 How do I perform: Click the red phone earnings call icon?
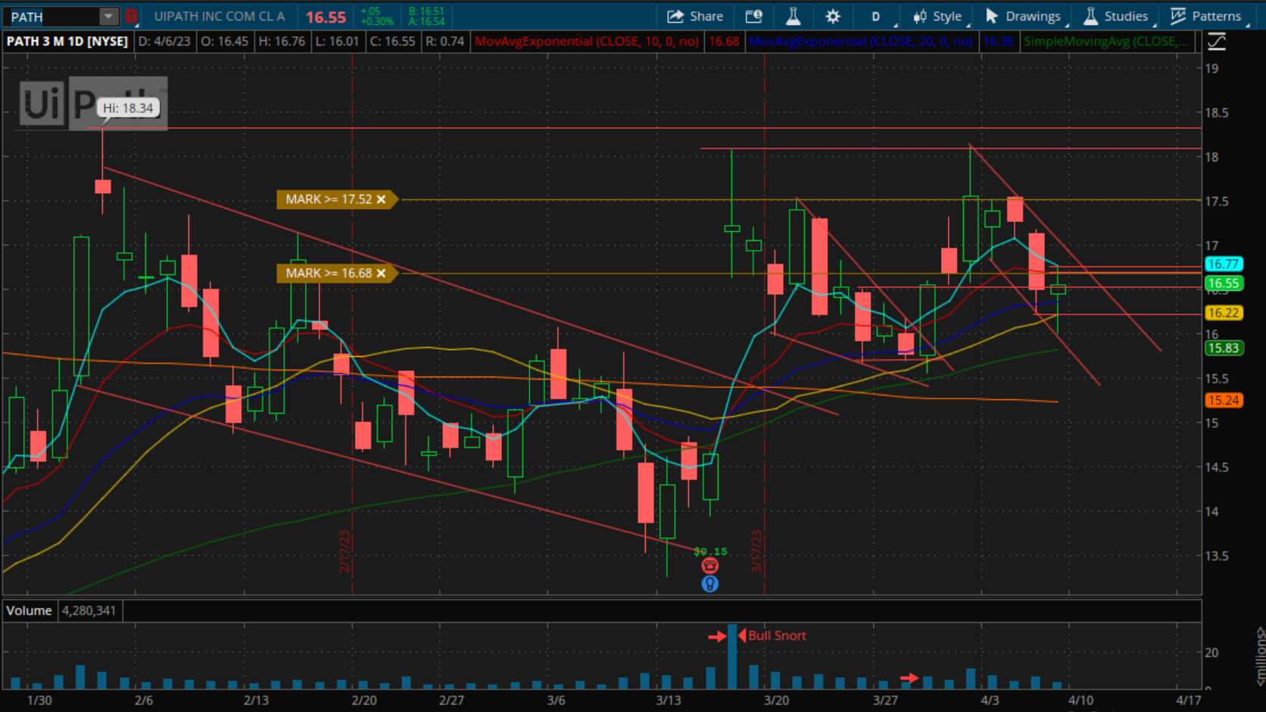pyautogui.click(x=709, y=566)
